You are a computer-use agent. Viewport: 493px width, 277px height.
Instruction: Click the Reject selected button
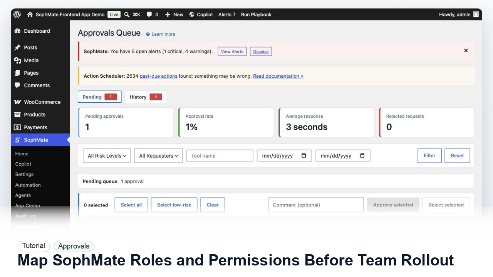[446, 205]
